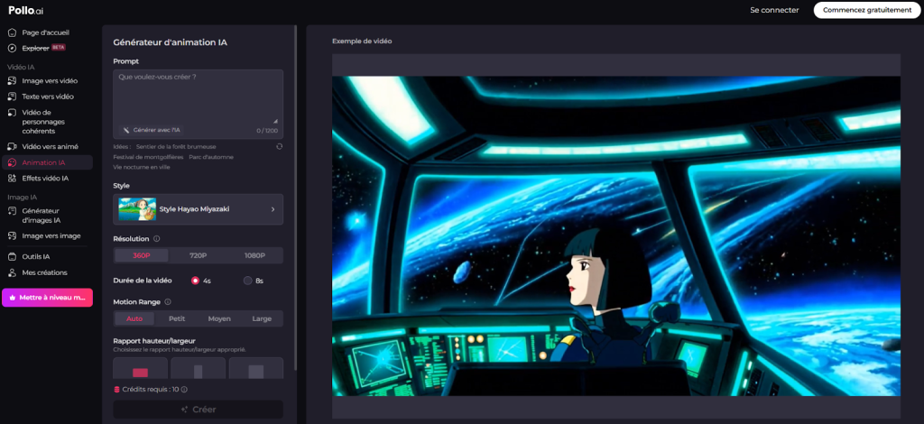Click the Explorer compass icon
924x424 pixels.
coord(12,48)
